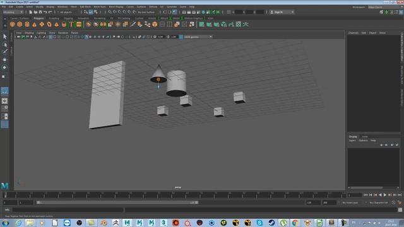Open the Mesh Tools menu
The width and height of the screenshot is (404, 227).
(100, 7)
